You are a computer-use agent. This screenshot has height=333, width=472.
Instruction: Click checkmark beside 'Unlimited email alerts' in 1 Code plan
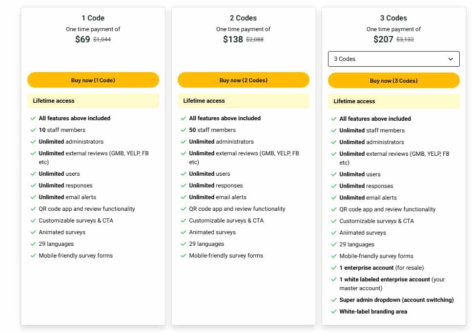tap(33, 197)
